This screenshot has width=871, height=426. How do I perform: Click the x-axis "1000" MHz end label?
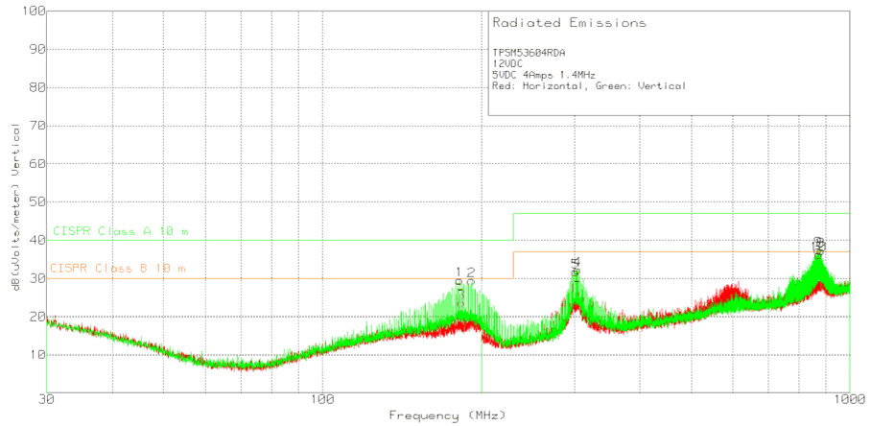click(849, 400)
